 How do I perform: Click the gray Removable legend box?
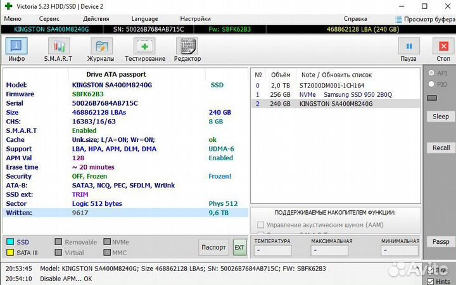pyautogui.click(x=58, y=242)
